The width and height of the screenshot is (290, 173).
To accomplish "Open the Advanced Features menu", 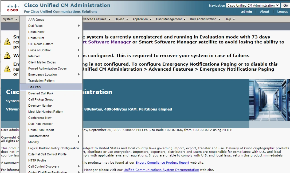I will coord(96,19).
